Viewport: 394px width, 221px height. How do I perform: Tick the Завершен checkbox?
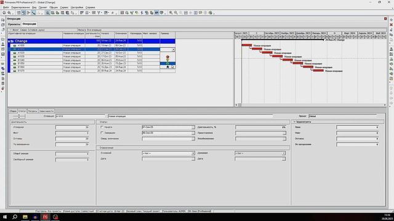[x=102, y=133]
